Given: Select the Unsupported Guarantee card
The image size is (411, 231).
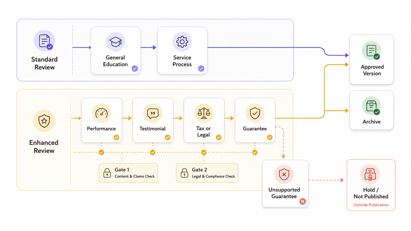Looking at the screenshot, I should click(x=285, y=184).
